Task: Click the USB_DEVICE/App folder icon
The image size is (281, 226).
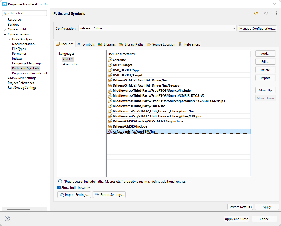Action: 110,70
